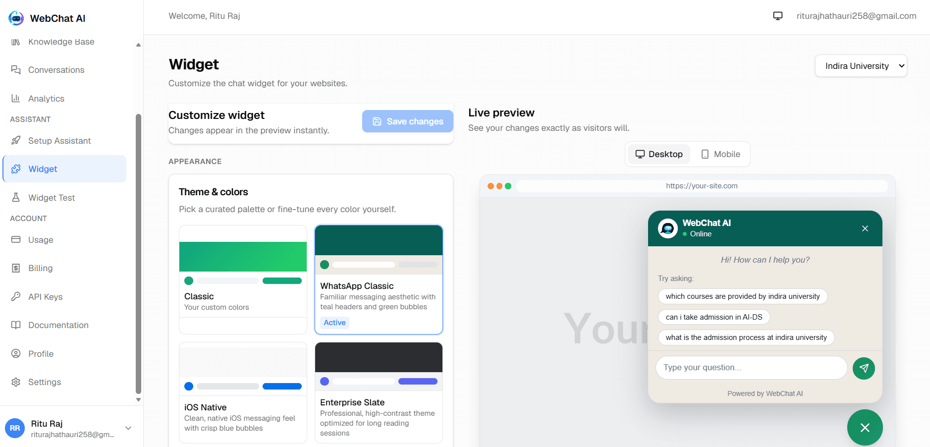This screenshot has width=930, height=447.
Task: Click the Save changes button
Action: tap(407, 121)
